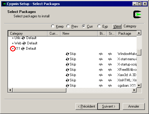149x114 pixels.
Task: Click the Package column header
Action: click(x=126, y=33)
